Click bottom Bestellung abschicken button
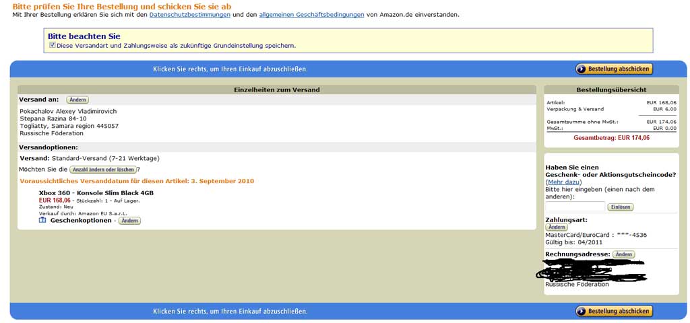This screenshot has height=323, width=690. point(615,311)
